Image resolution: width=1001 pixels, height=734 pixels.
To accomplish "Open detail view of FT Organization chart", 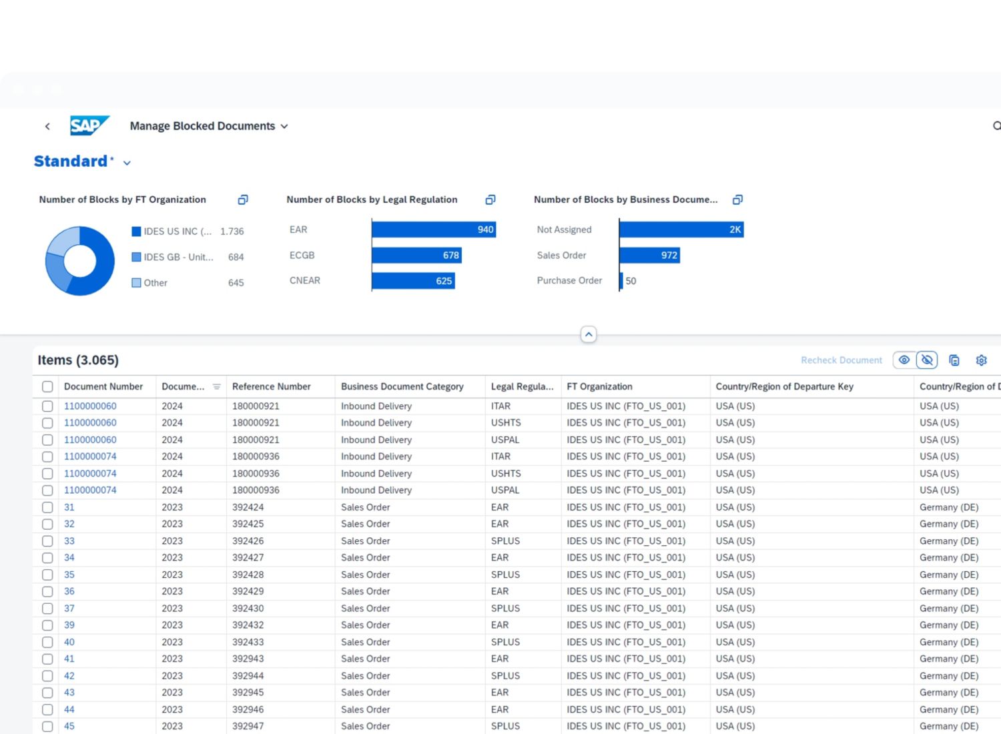I will click(x=243, y=200).
